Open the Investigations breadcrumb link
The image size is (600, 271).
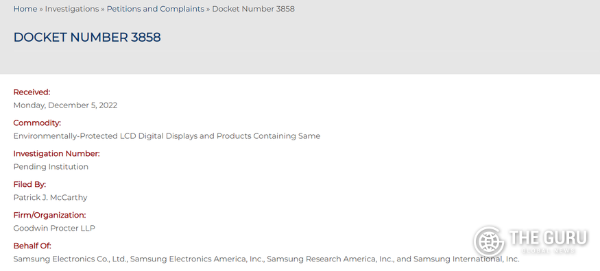(72, 9)
